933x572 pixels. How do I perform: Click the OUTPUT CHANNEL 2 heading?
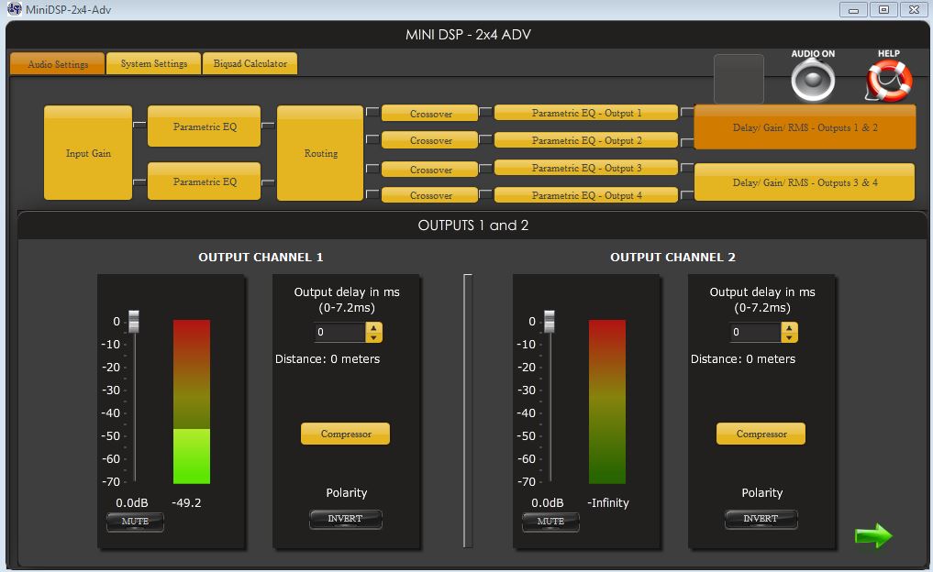(672, 257)
